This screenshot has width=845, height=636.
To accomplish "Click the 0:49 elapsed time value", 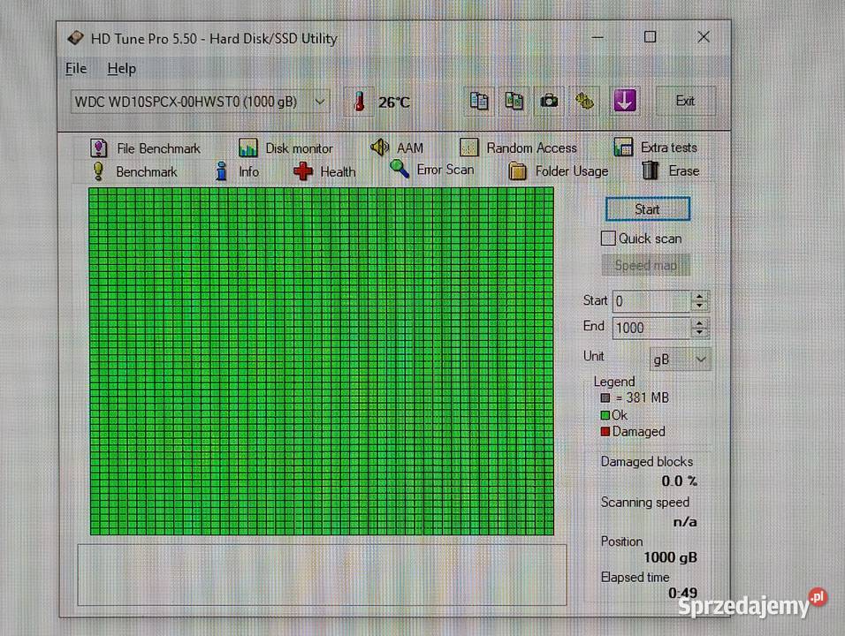I will pos(682,593).
